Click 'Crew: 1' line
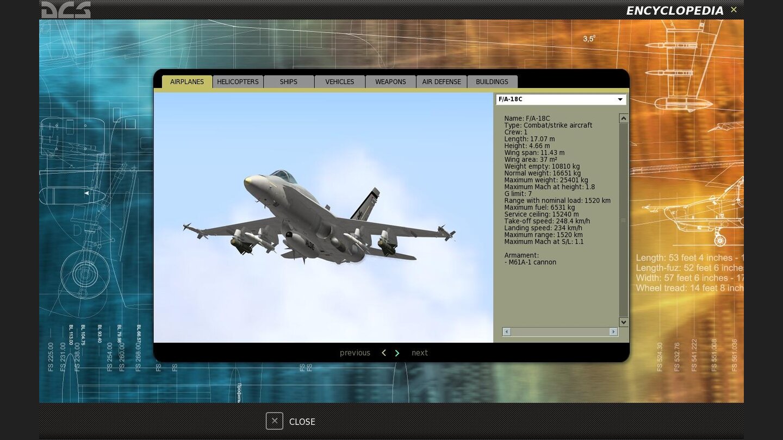 click(516, 132)
